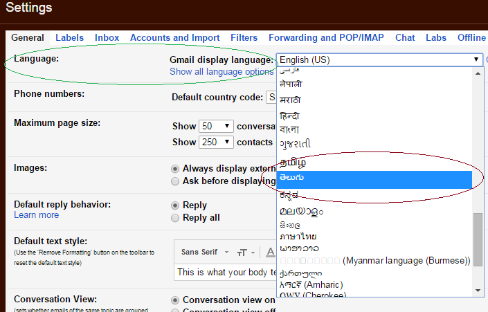This screenshot has height=312, width=488.
Task: Open the Labs tab
Action: coord(436,37)
